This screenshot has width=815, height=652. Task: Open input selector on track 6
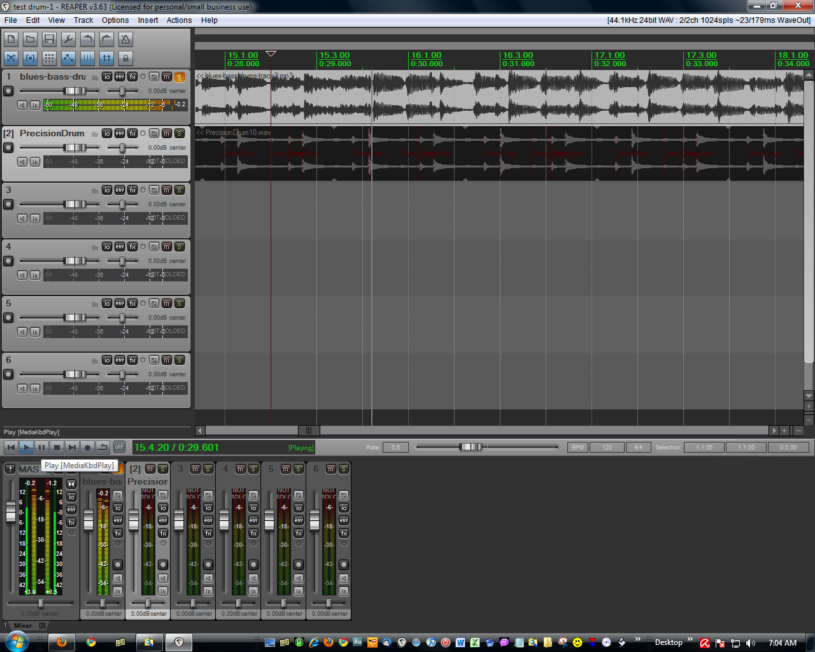tap(35, 388)
